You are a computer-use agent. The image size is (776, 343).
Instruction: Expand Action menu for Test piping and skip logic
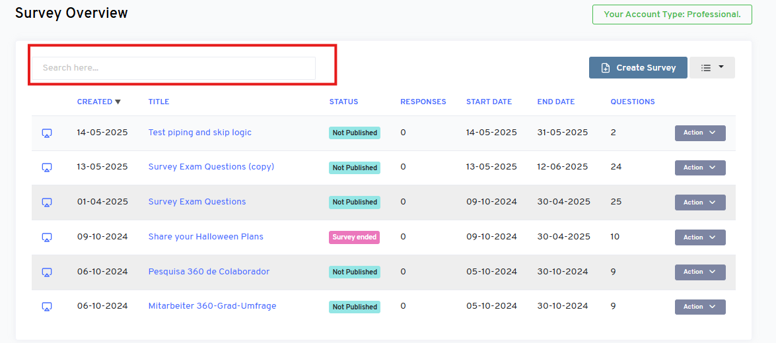point(699,133)
